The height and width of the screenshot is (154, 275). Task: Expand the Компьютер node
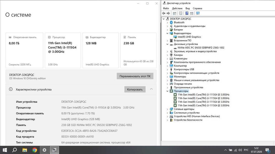pos(167,66)
